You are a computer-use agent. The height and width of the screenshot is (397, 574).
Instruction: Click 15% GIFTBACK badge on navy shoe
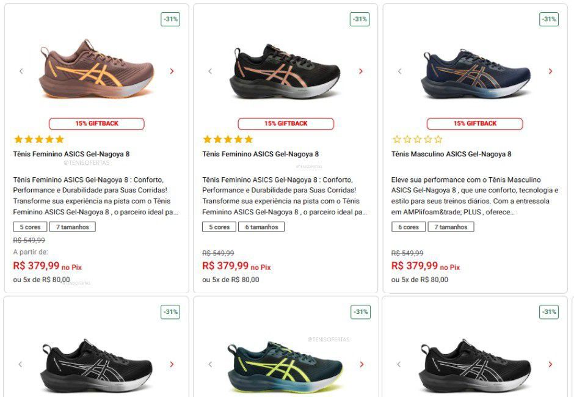pos(474,123)
